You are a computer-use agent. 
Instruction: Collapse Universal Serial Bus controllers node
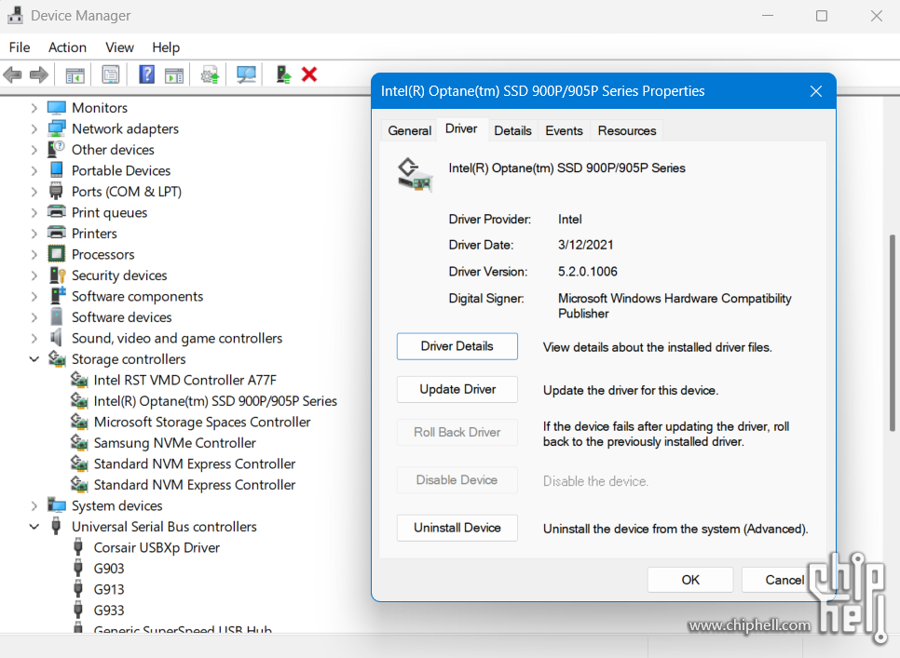[34, 527]
